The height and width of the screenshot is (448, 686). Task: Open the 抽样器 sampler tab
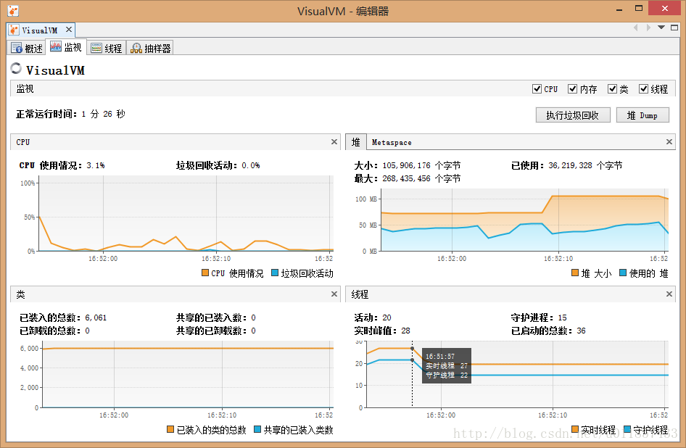point(151,48)
